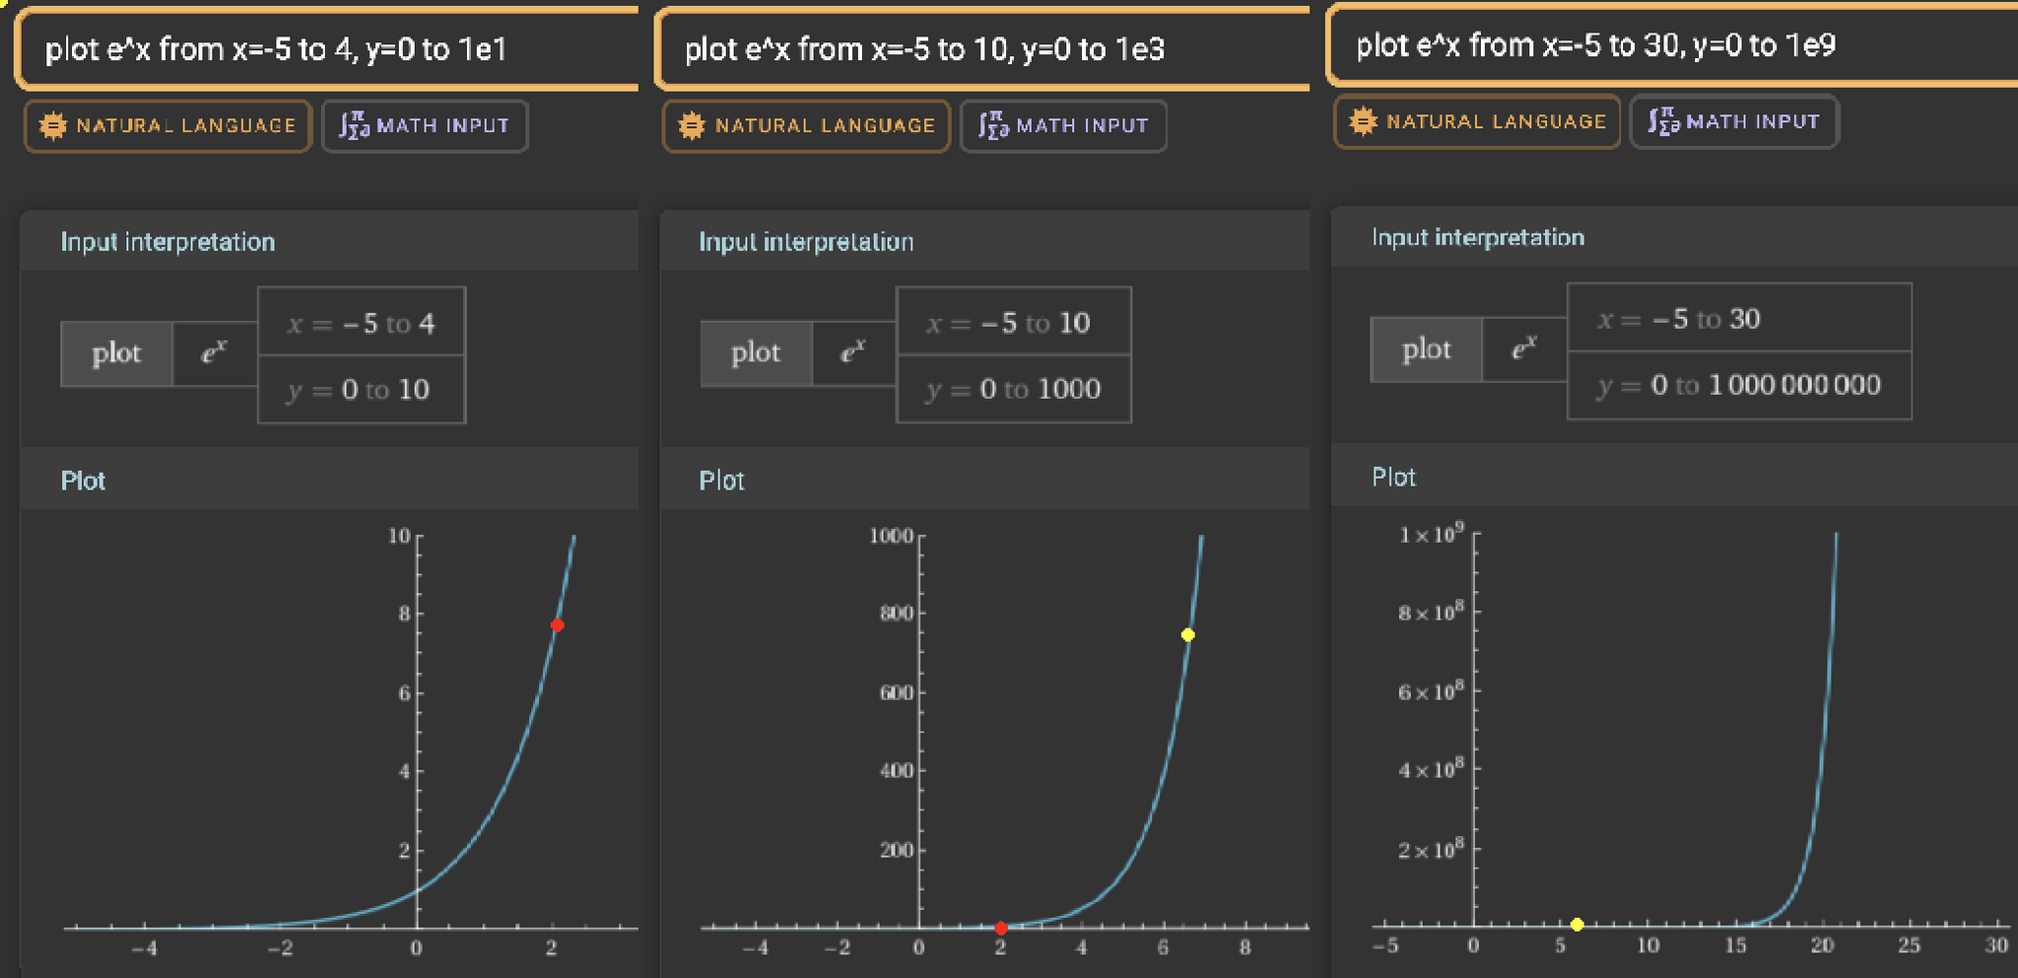The width and height of the screenshot is (2018, 978).
Task: Click the Math Input integral icon under the 1e3 query
Action: 992,126
